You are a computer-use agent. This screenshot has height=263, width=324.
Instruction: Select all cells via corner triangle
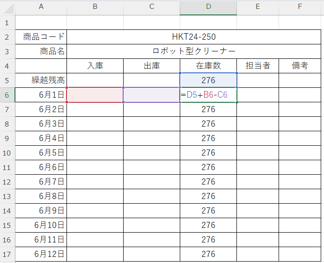point(8,8)
